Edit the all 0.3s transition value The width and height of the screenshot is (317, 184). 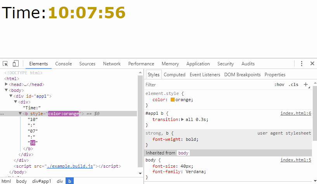coord(196,119)
